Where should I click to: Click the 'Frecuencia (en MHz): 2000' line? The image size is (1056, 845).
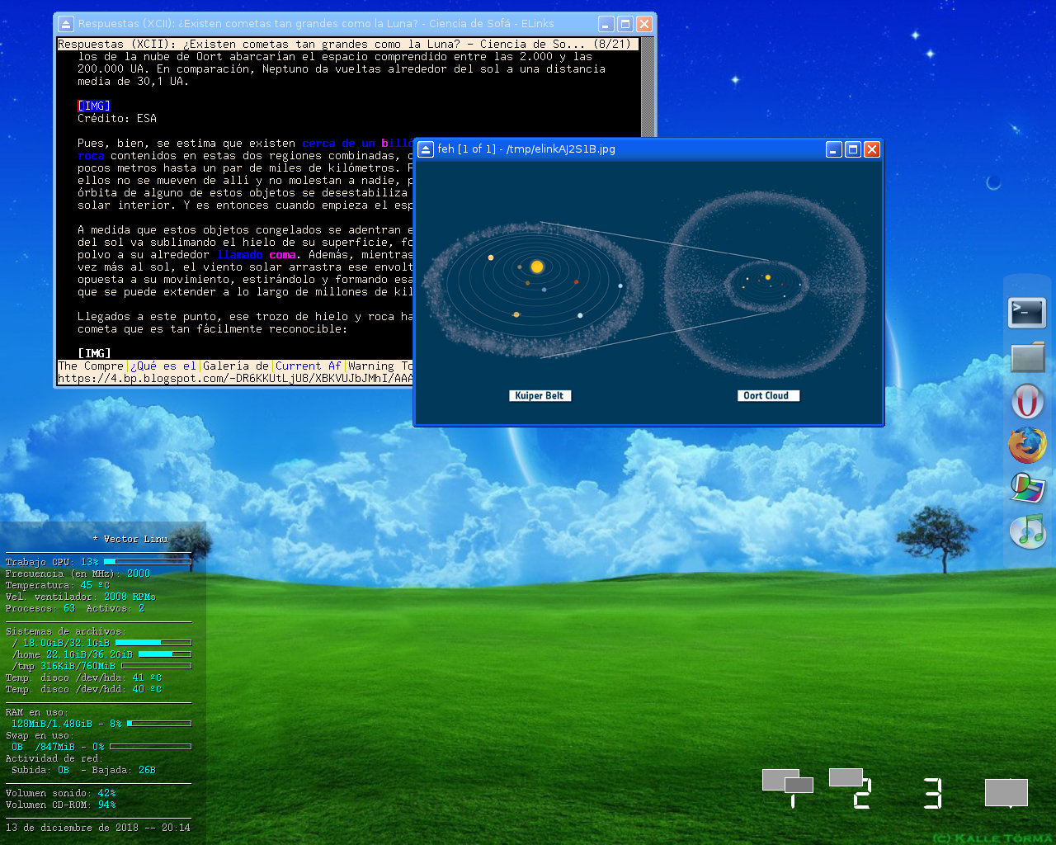78,574
